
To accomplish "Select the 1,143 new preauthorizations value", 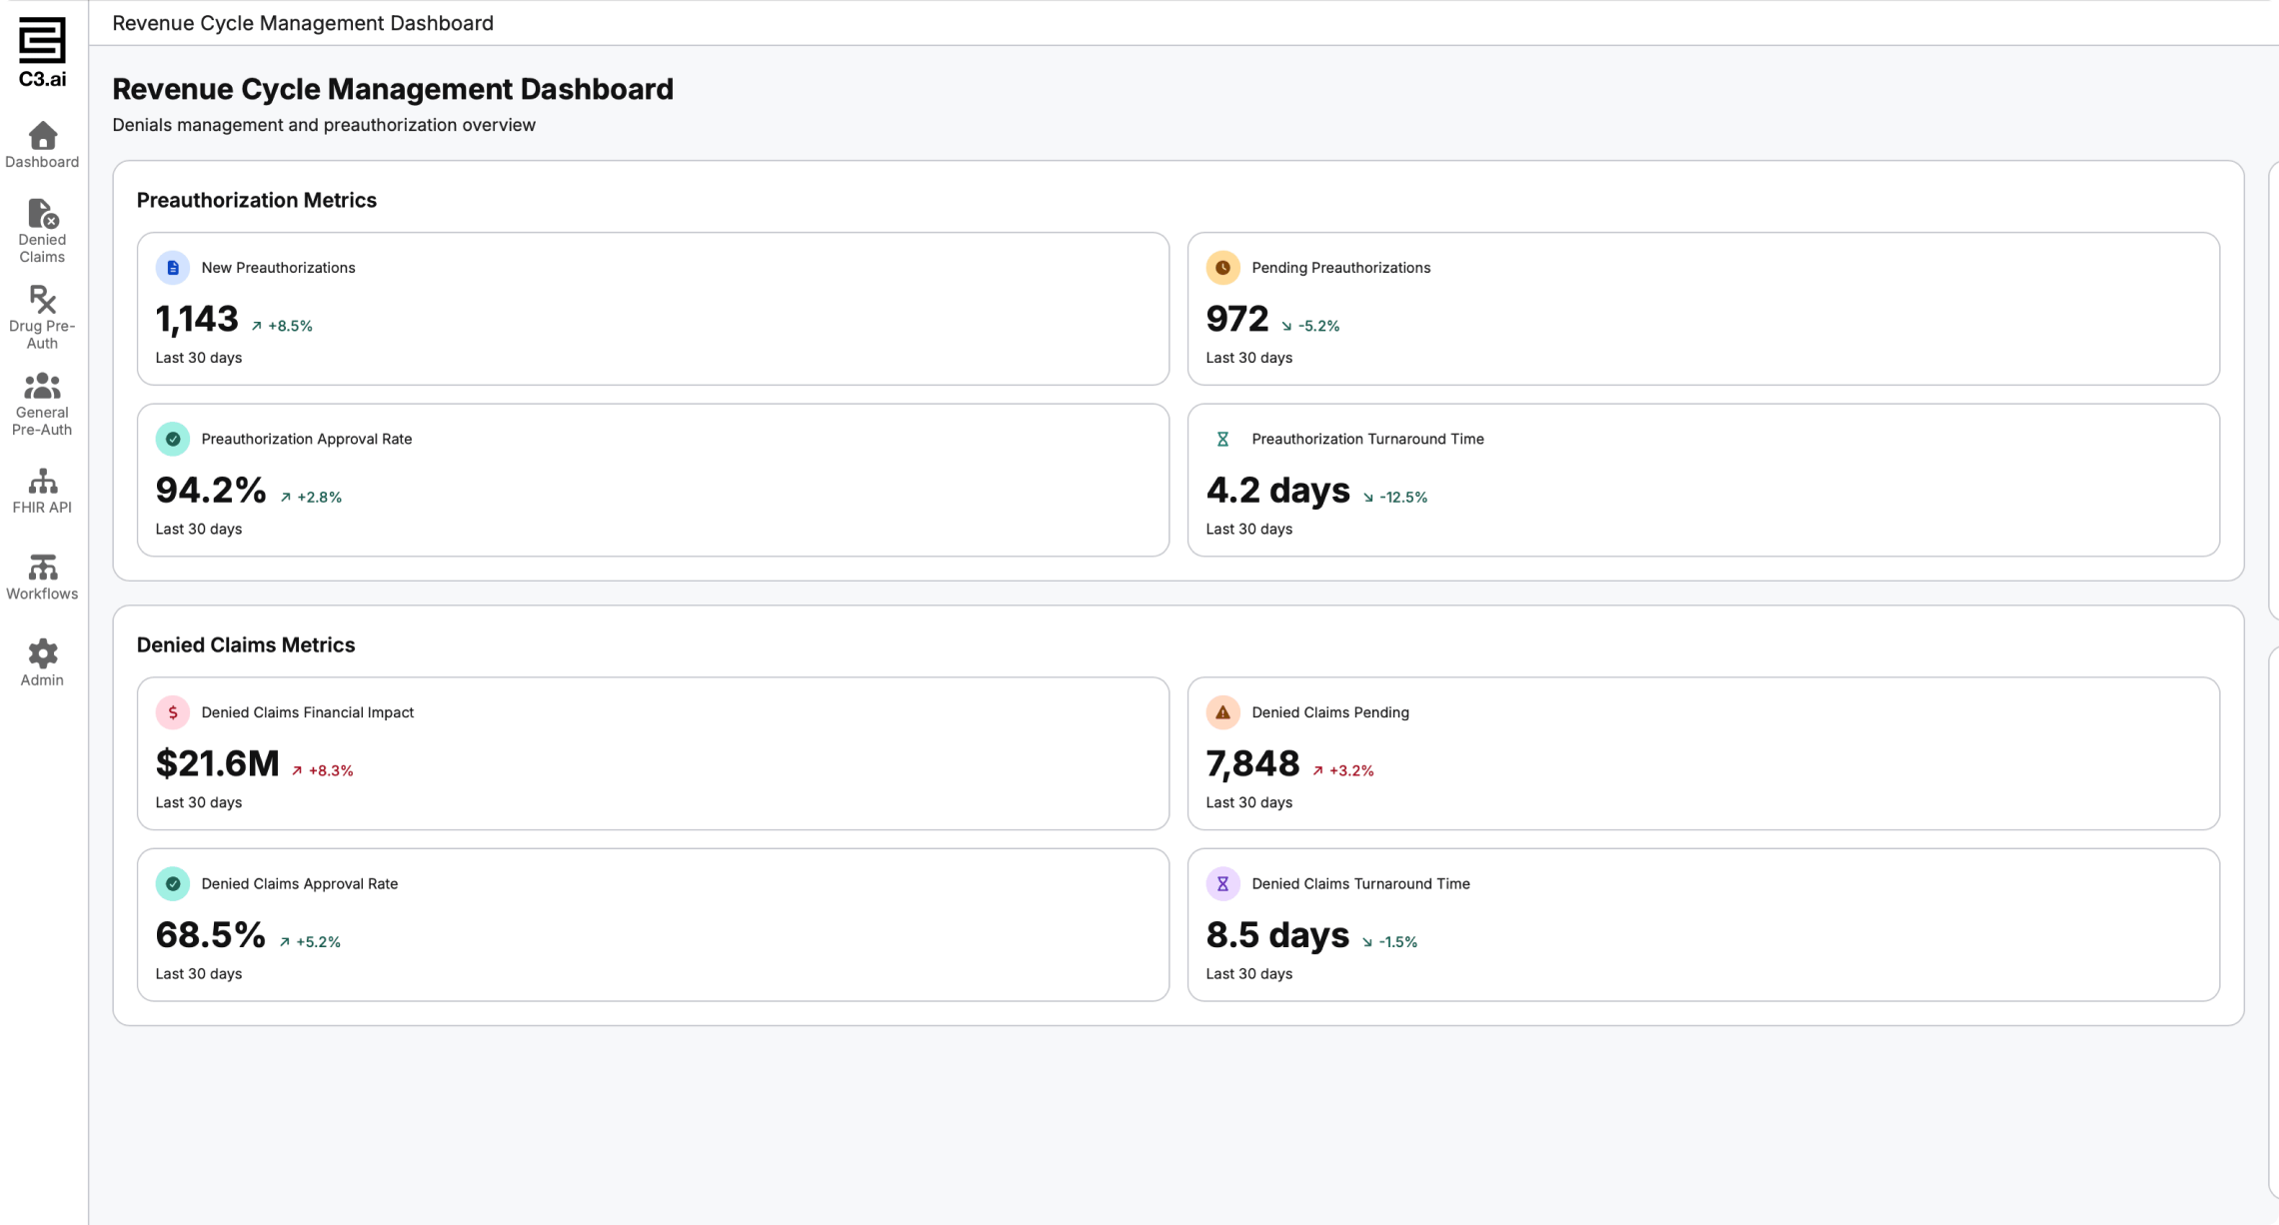I will 197,319.
